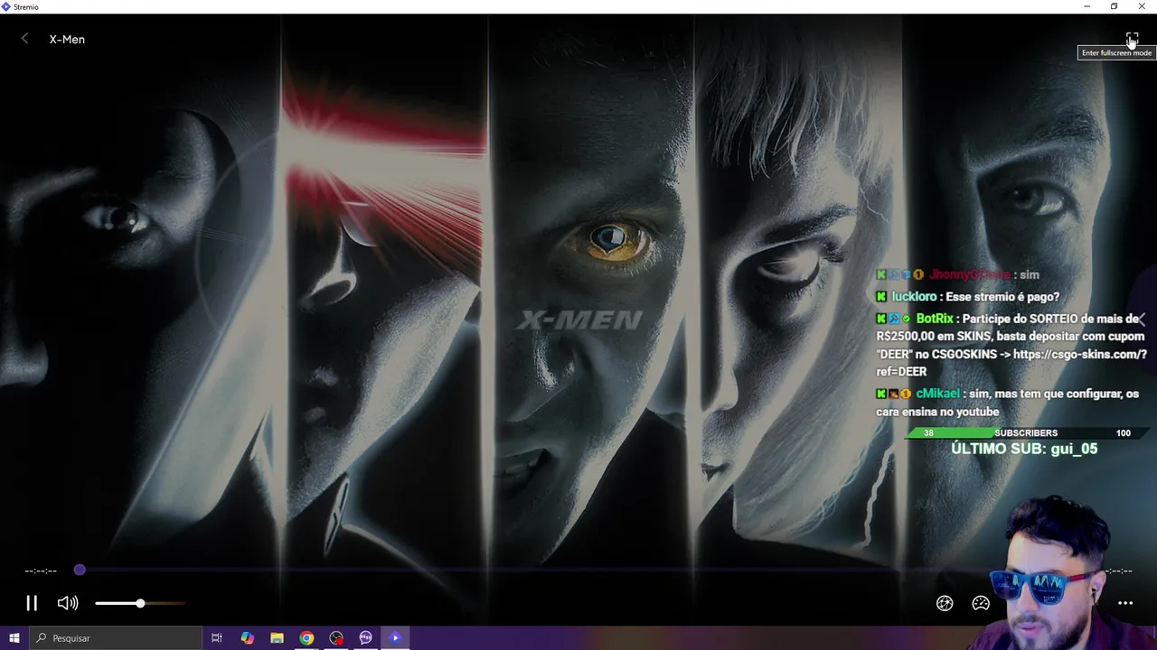The width and height of the screenshot is (1157, 650).
Task: Open Google Chrome from the taskbar
Action: point(306,637)
